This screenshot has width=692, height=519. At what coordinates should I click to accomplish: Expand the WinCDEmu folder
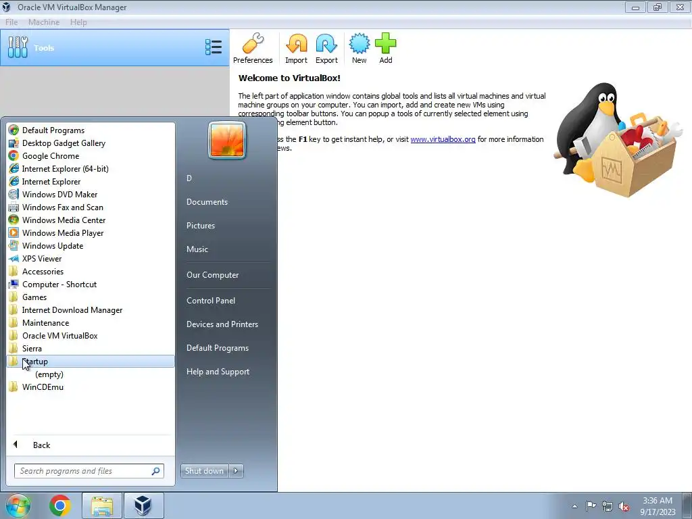pos(91,387)
